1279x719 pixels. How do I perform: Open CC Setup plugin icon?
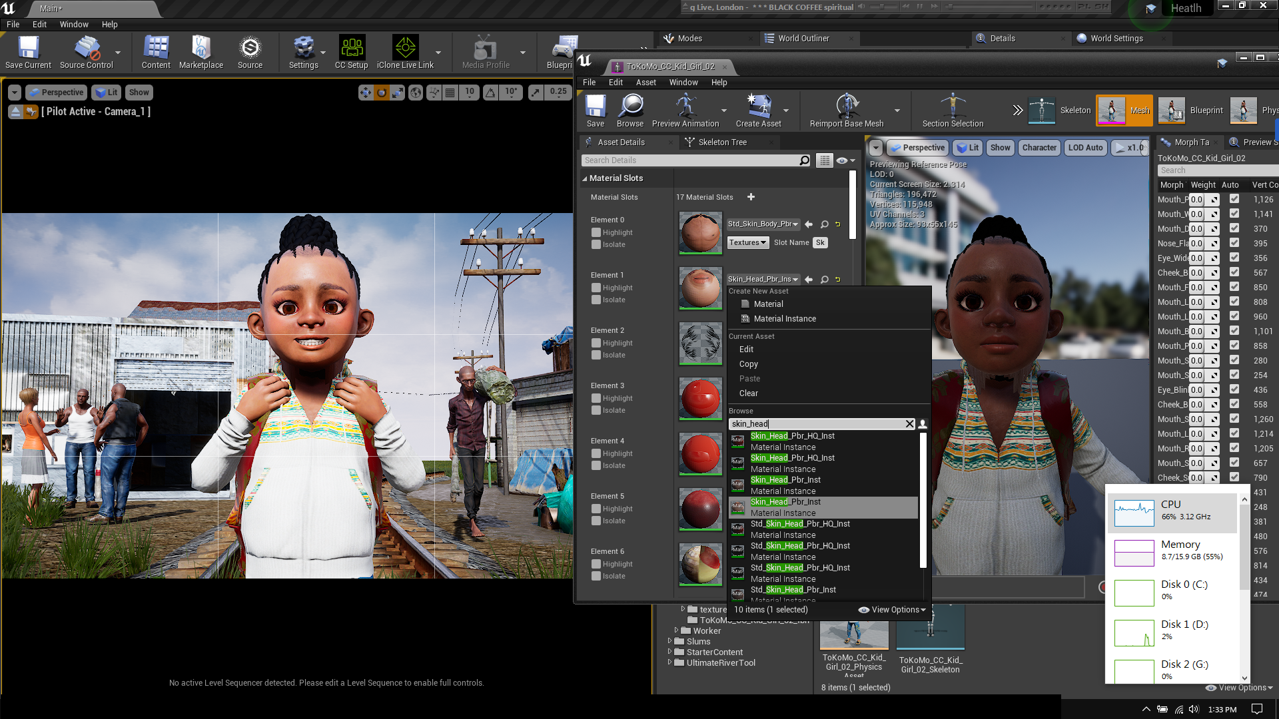(x=352, y=52)
